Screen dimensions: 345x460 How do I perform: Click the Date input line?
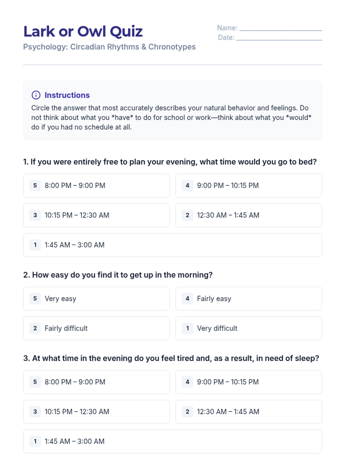pyautogui.click(x=279, y=38)
